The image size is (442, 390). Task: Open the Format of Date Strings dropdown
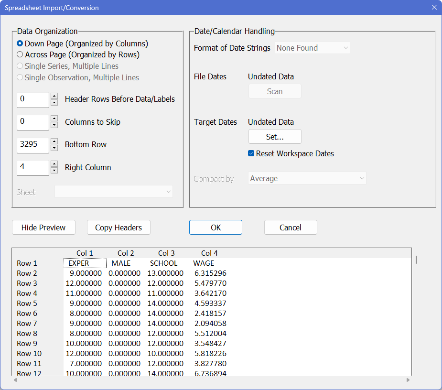coord(313,48)
